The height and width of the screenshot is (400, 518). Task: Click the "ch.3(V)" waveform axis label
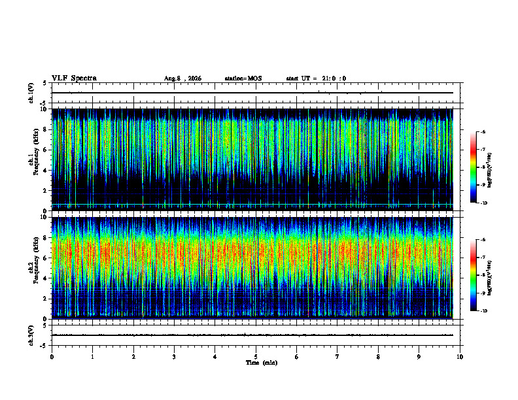click(31, 335)
